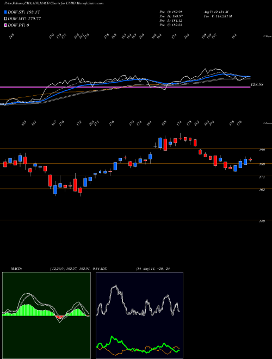Click the blue DOW ST legend swatch

click(x=6, y=12)
